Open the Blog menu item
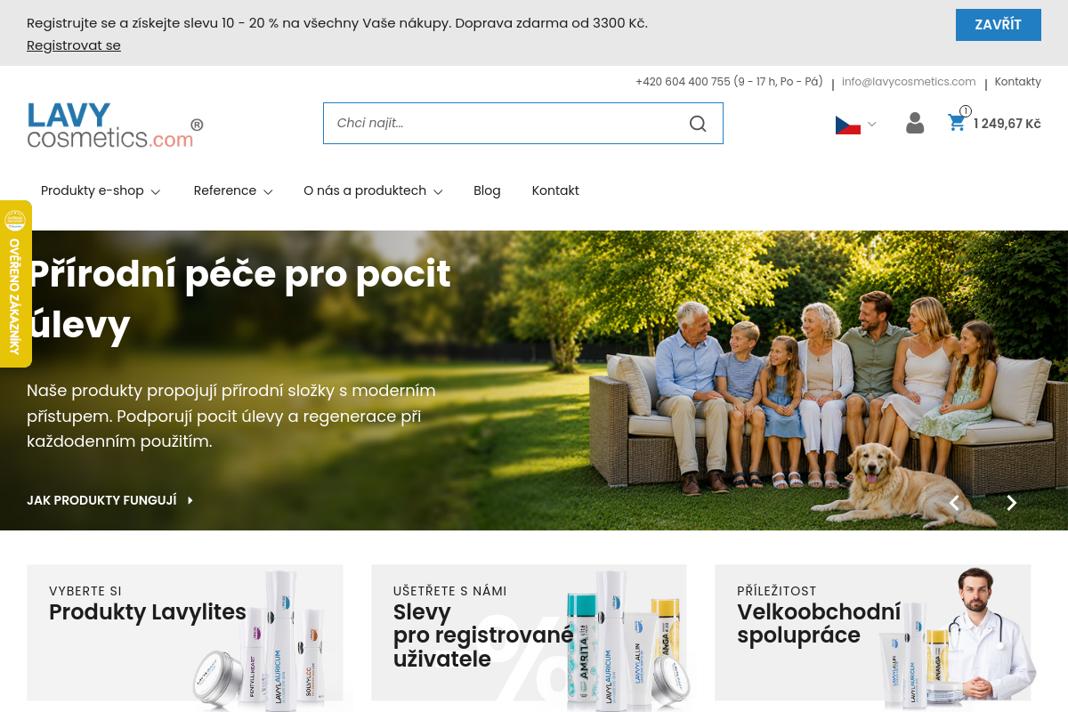 pos(487,190)
